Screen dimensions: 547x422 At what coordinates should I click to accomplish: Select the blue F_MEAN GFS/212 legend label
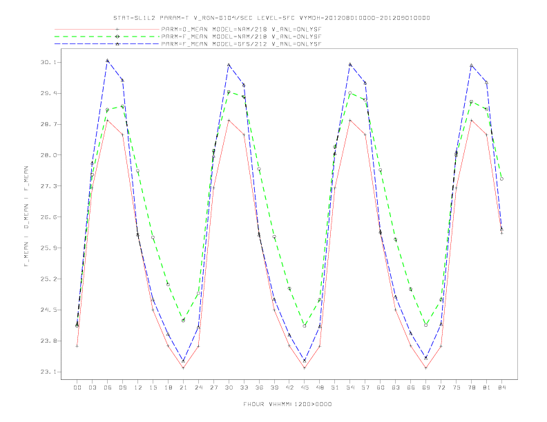click(x=241, y=44)
